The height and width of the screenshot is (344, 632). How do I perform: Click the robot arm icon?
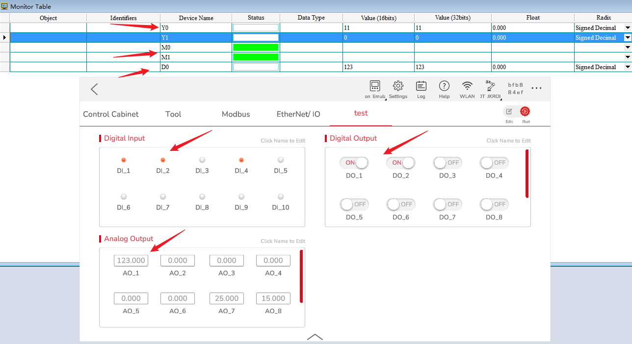click(x=490, y=87)
